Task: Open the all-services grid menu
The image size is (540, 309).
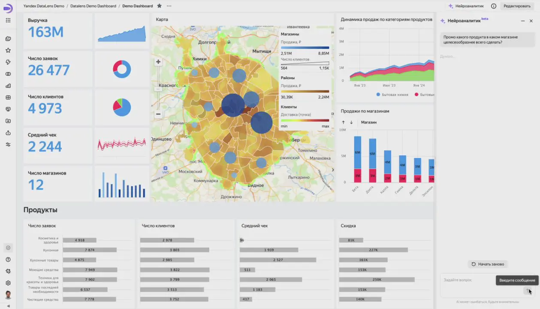Action: click(x=8, y=20)
